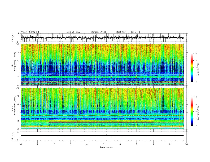The height and width of the screenshot is (162, 210).
Task: Click the ch.2 PSD color scale bar
Action: pyautogui.click(x=192, y=111)
